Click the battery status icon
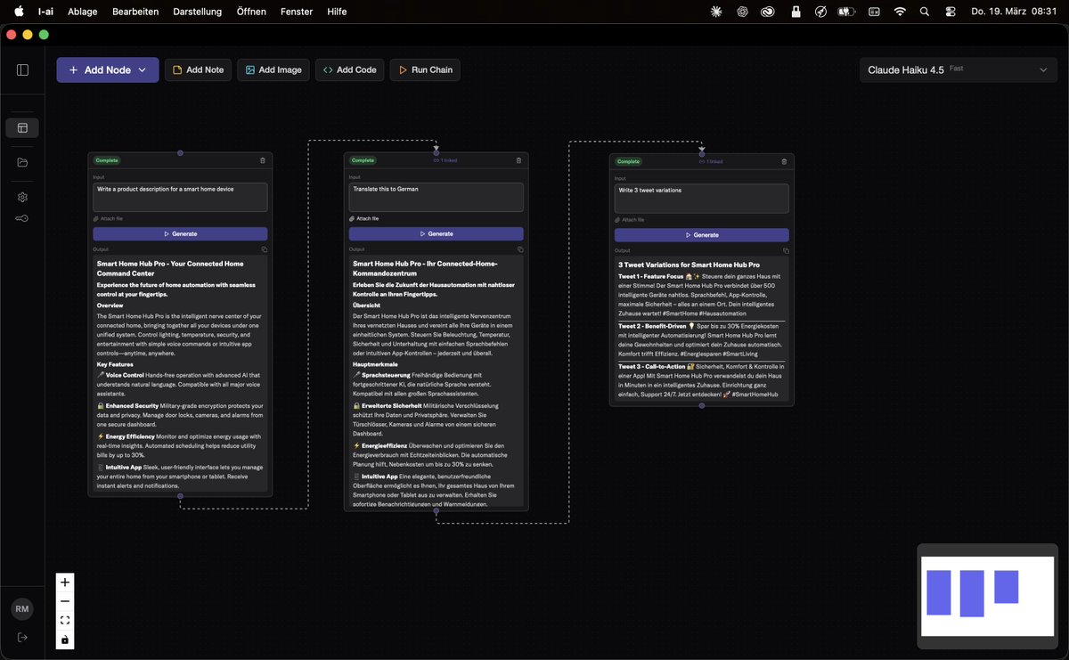Screen dimensions: 1069x660 pos(846,12)
